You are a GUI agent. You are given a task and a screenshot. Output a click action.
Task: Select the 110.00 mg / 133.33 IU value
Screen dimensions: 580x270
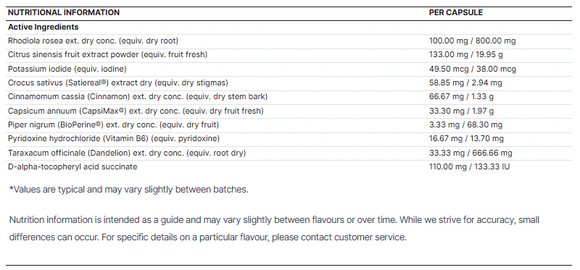(469, 167)
